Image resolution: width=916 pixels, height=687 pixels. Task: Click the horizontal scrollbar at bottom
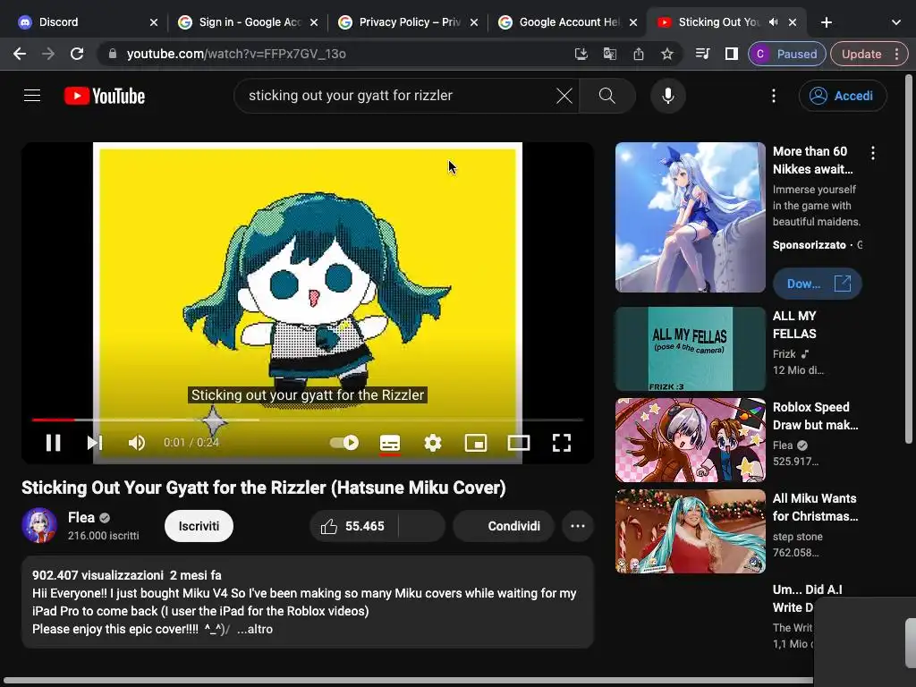click(409, 681)
